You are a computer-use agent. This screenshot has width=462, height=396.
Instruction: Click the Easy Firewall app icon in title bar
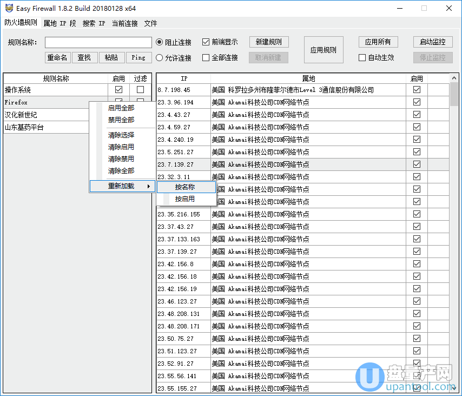tap(9, 8)
